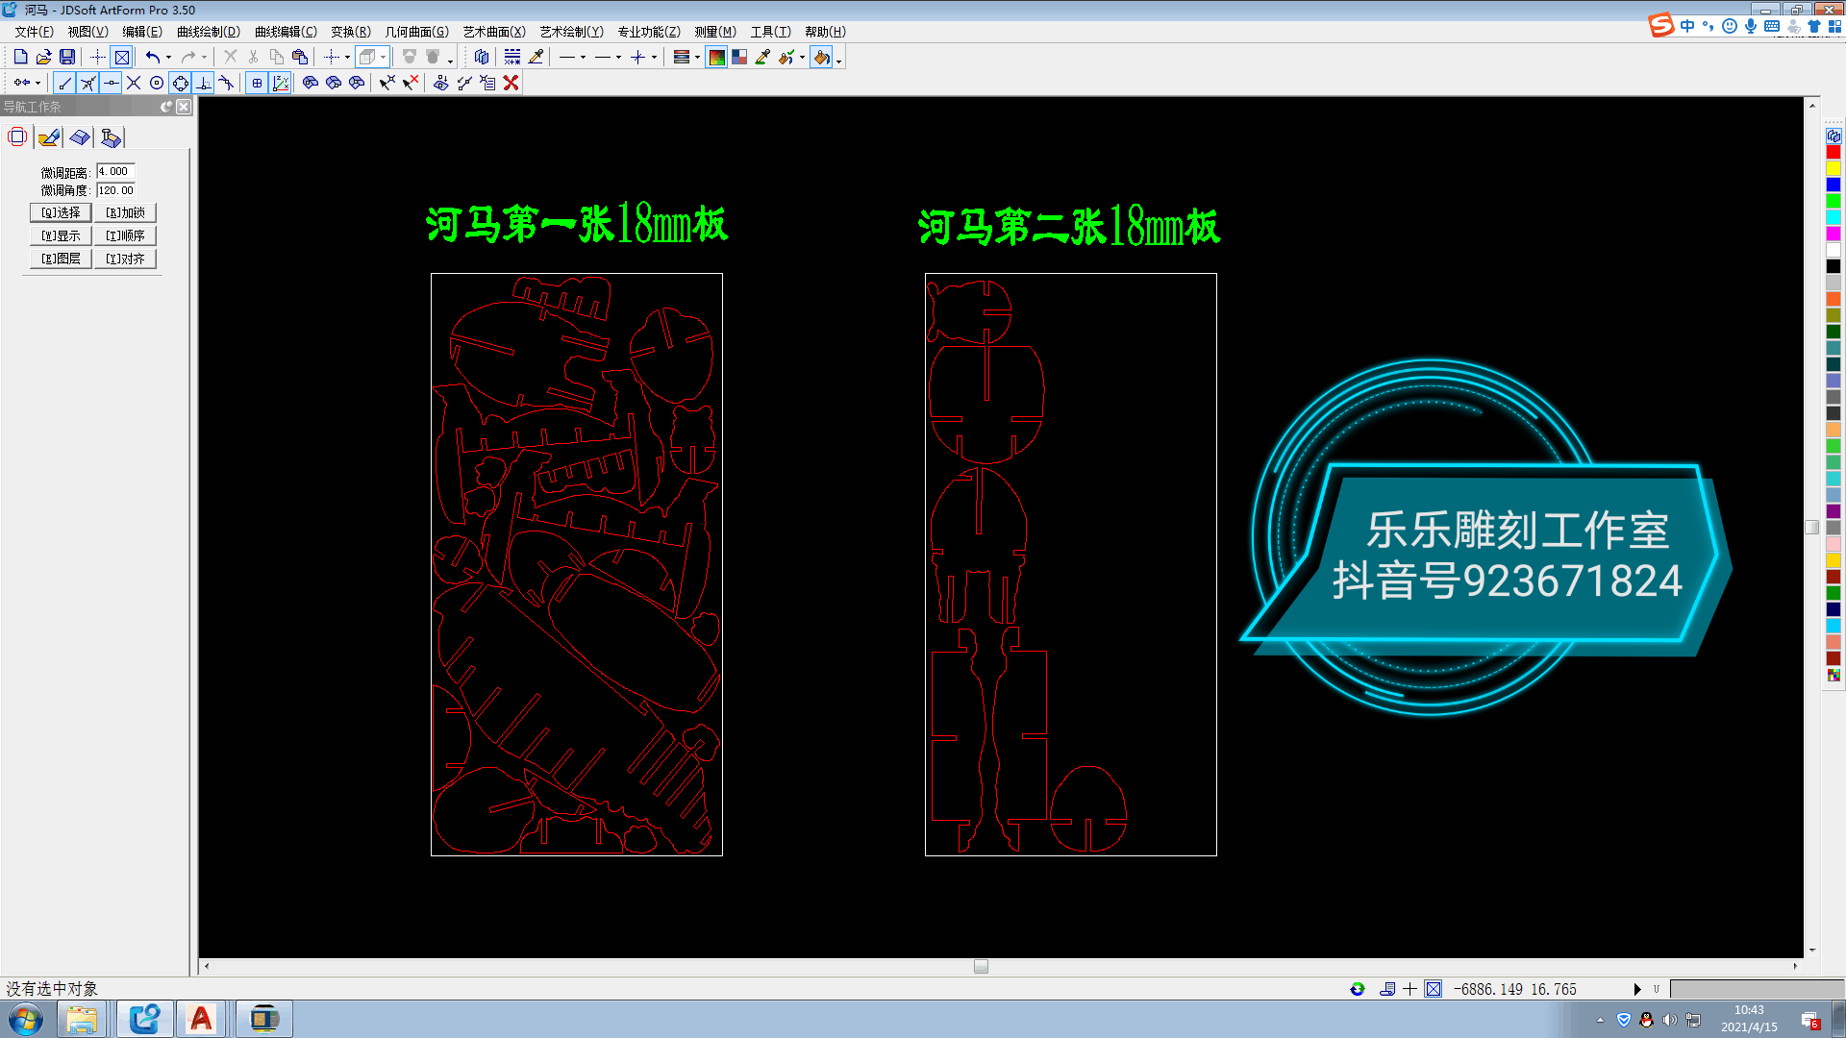Open the 3D view cube dropdown
Viewport: 1846px width, 1038px height.
[383, 58]
